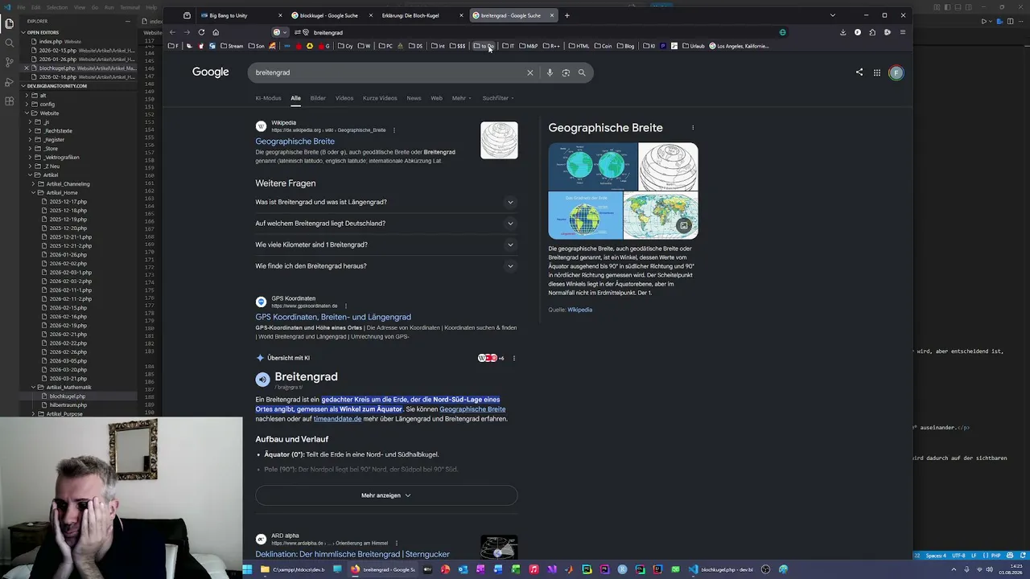Expand 'Auf welchem Breitengrad liegt Deutschland?'
Viewport: 1030px width, 579px height.
point(386,224)
